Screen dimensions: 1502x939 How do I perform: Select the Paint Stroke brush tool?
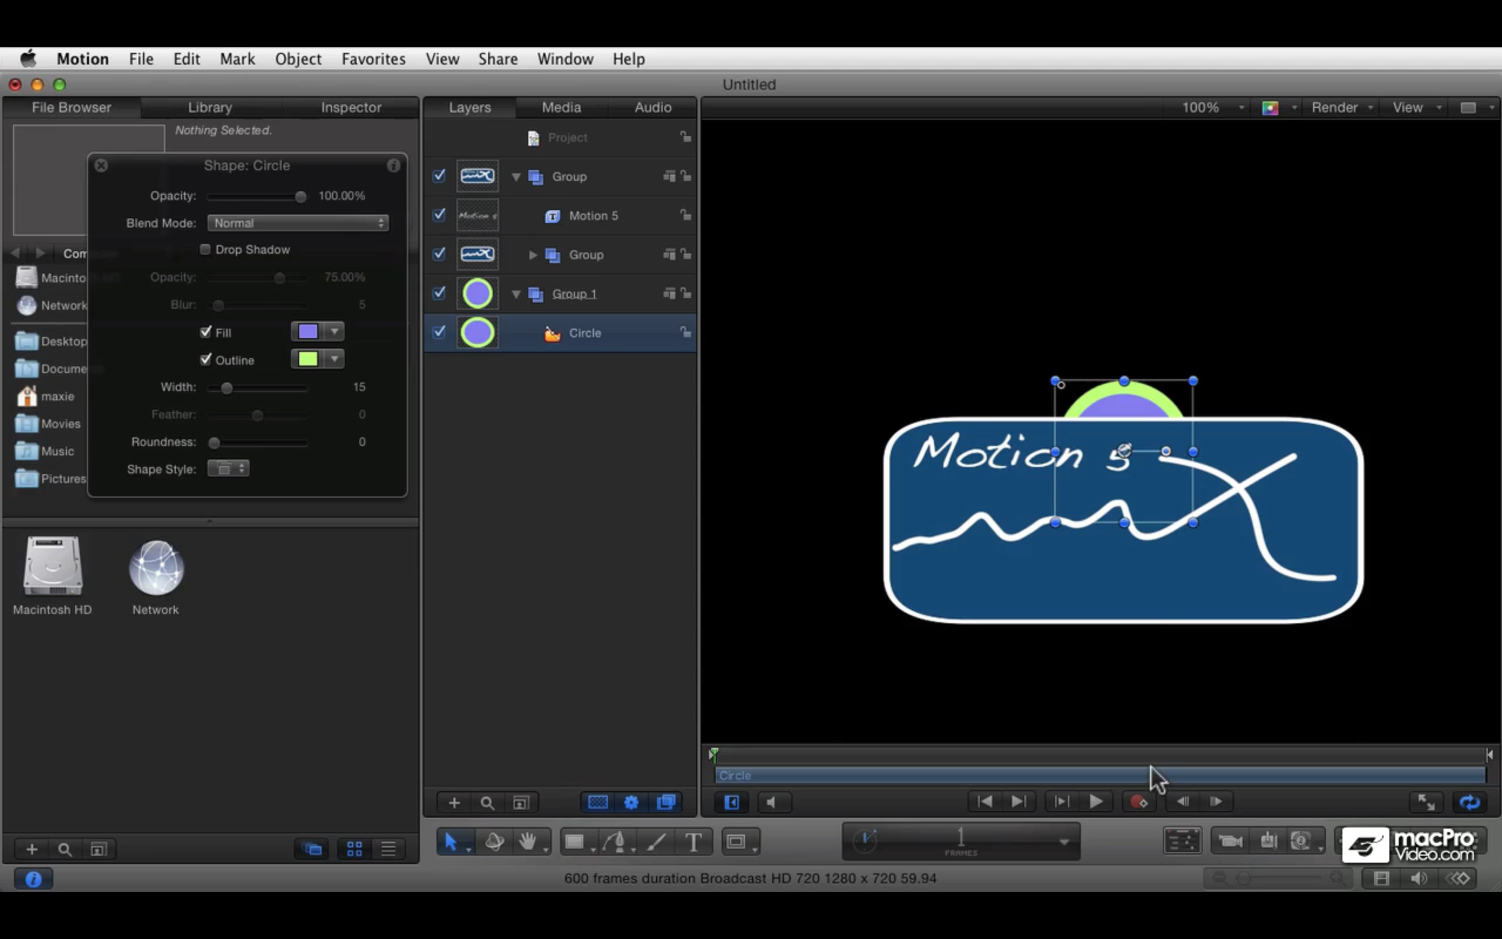click(x=656, y=842)
